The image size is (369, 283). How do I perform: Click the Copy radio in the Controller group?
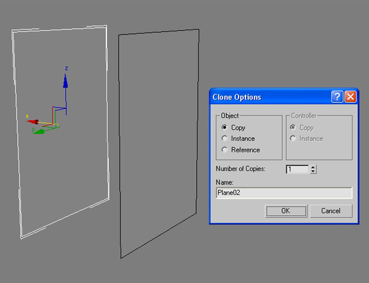293,127
